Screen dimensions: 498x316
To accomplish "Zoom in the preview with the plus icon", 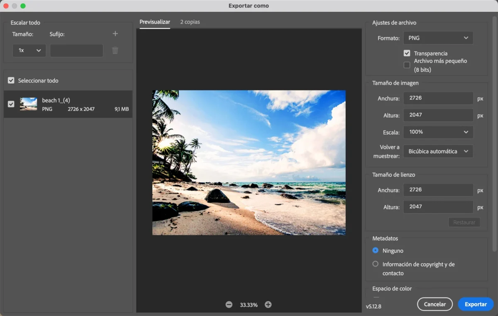I will coord(268,305).
